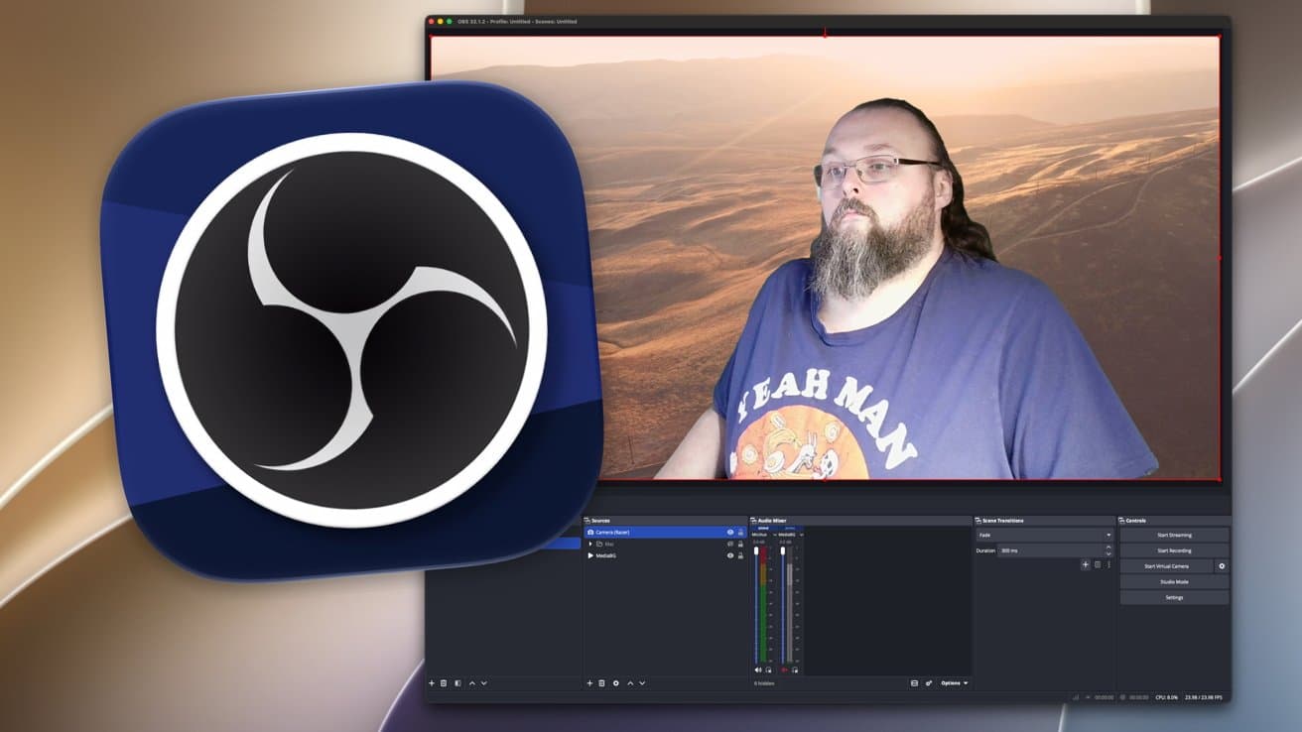Remove transition with trash icon
The width and height of the screenshot is (1302, 732).
pos(1098,564)
